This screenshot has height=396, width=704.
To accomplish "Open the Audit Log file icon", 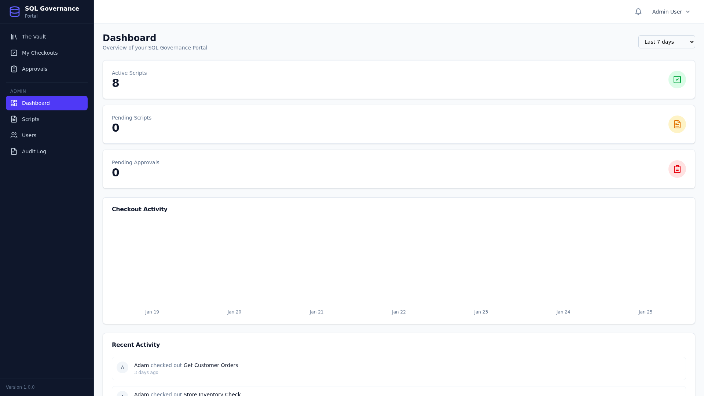I will click(x=14, y=151).
